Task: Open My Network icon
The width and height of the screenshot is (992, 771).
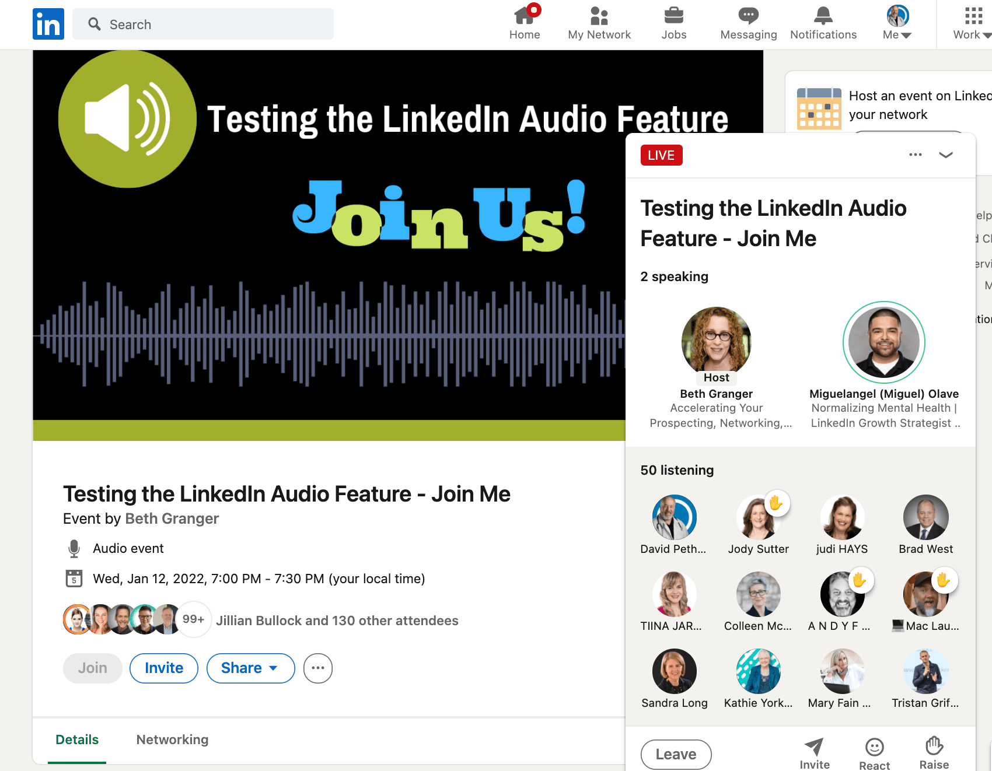Action: coord(599,16)
